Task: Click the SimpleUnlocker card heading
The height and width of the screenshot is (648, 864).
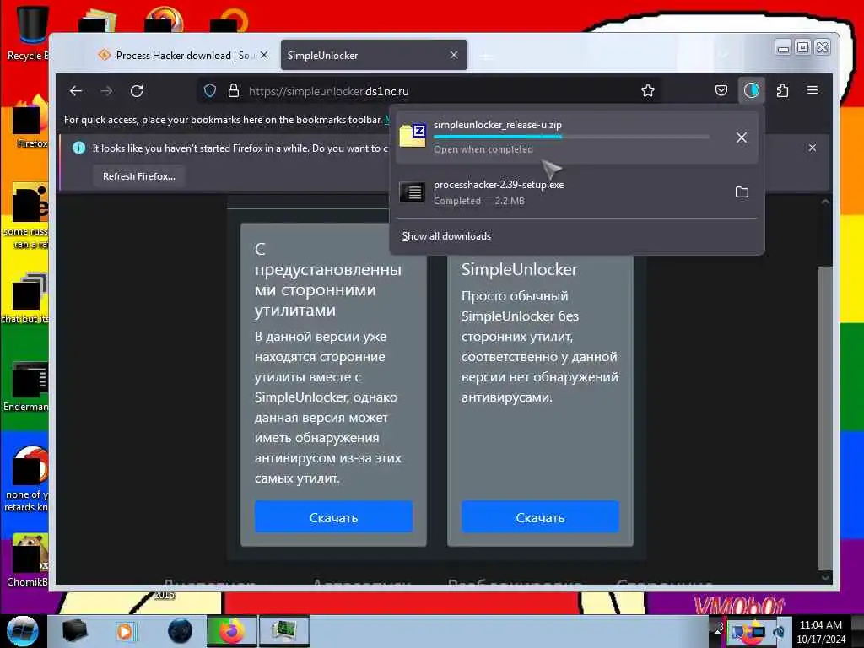Action: 519,269
